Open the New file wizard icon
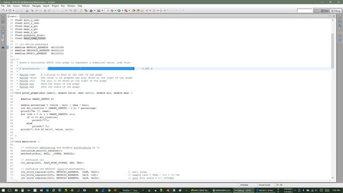This screenshot has width=343, height=193. pyautogui.click(x=3, y=11)
